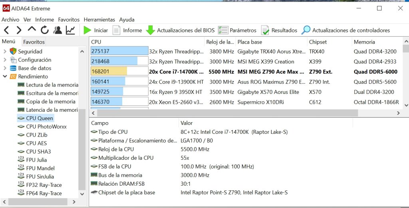This screenshot has width=409, height=208.
Task: Select the FPU Mandel benchmark
Action: click(x=36, y=168)
